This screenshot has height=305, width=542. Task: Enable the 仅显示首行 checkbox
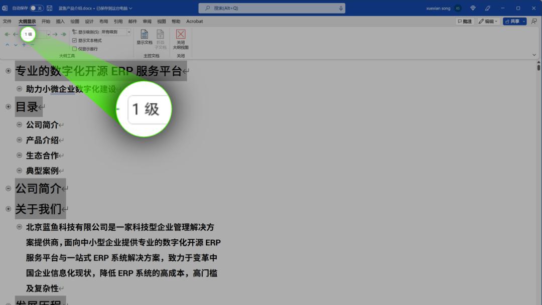[74, 48]
